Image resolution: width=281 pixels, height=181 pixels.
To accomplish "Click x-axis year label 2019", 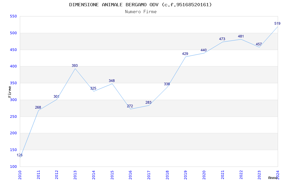I will tap(186, 175).
